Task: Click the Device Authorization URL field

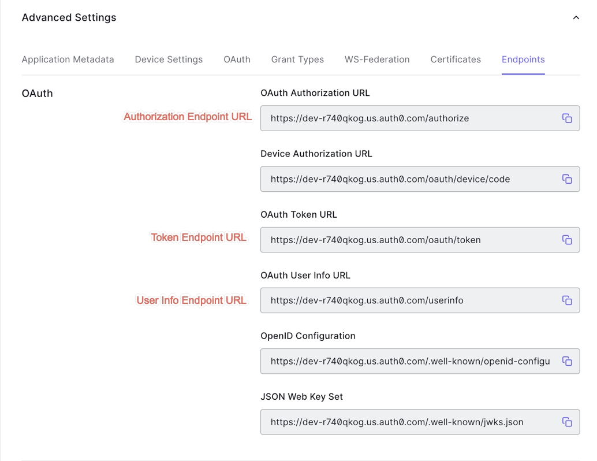Action: [x=420, y=179]
